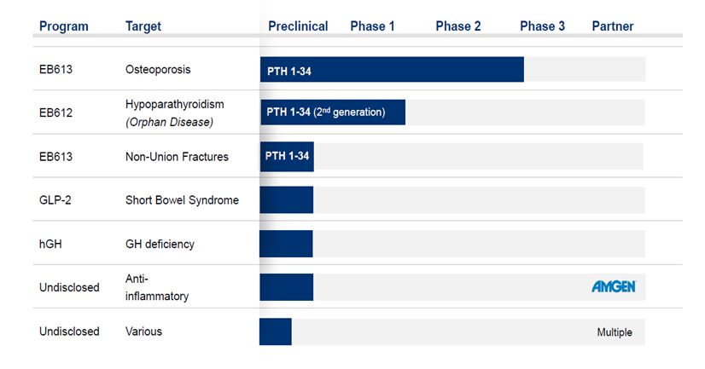Click the Phase 3 column header

542,26
